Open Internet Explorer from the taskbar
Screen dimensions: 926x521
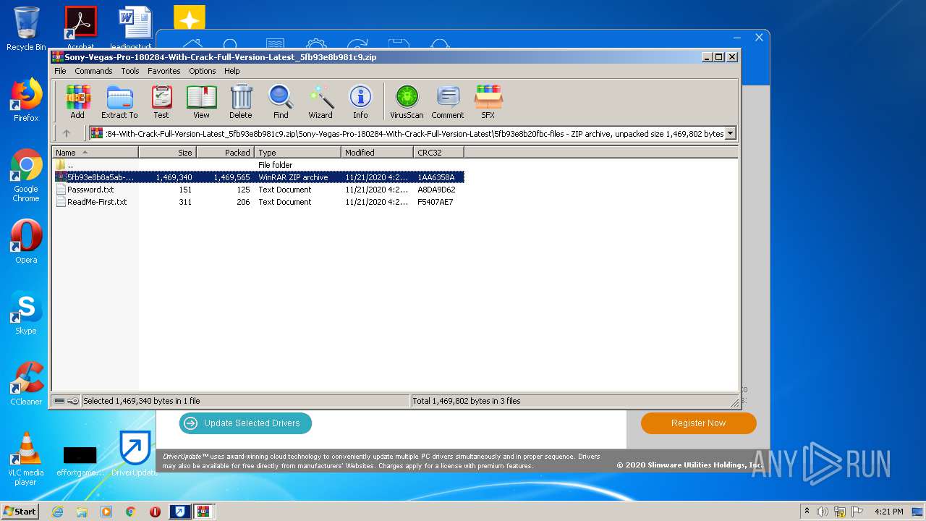coord(57,512)
